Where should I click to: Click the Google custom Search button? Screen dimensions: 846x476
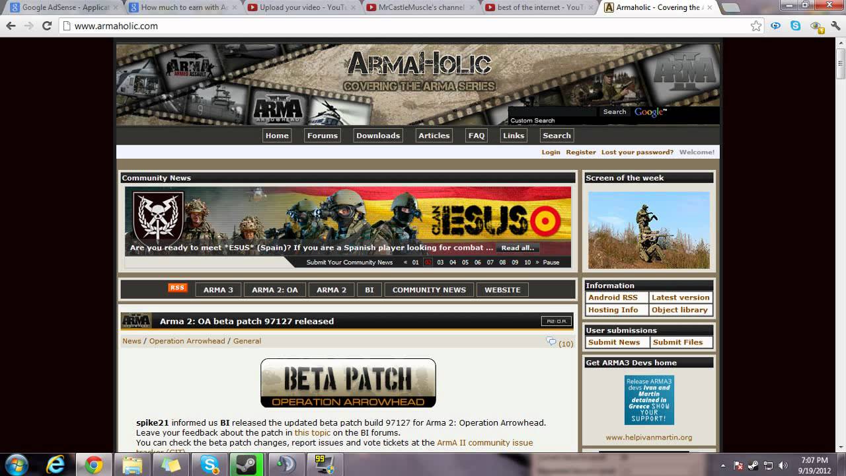[x=615, y=112]
